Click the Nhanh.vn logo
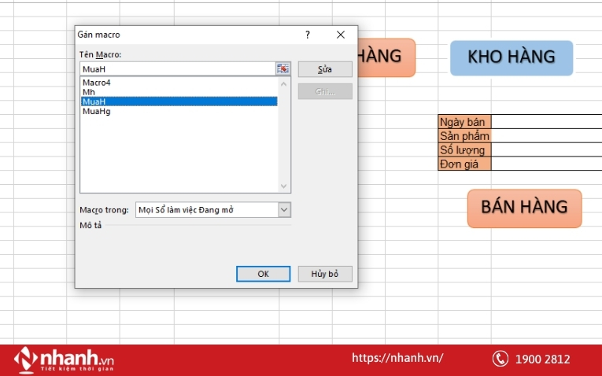 65,359
